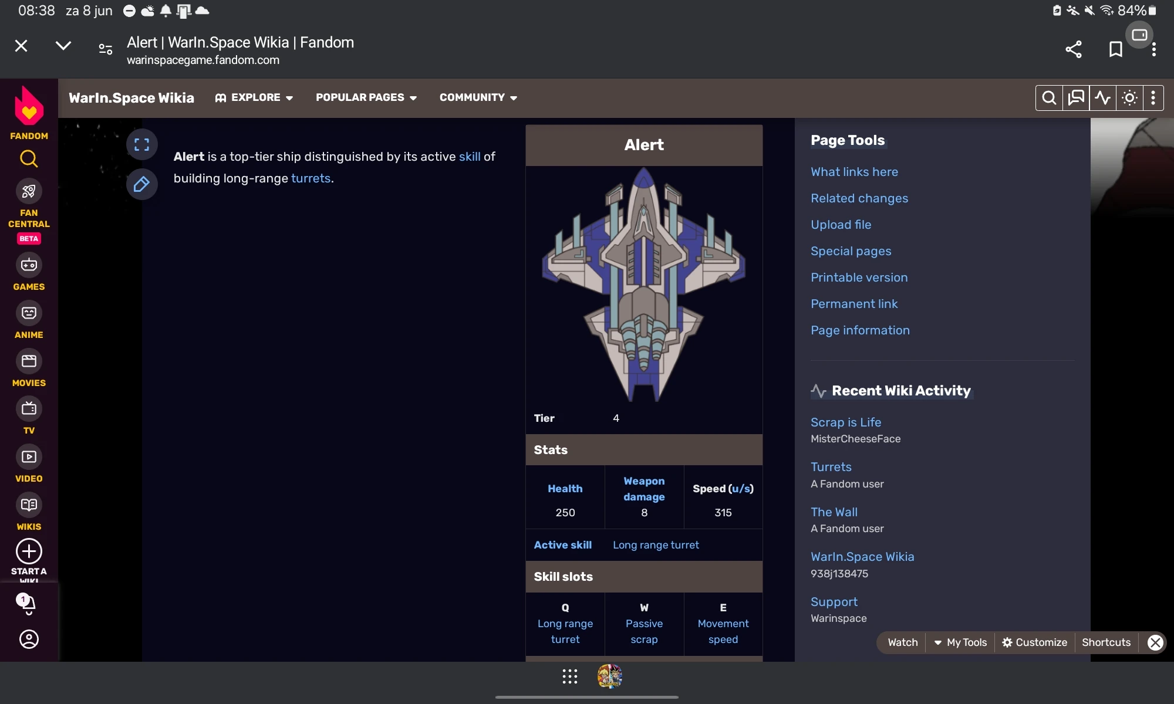Open Shortcuts in bottom toolbar
The width and height of the screenshot is (1174, 704).
pos(1106,642)
